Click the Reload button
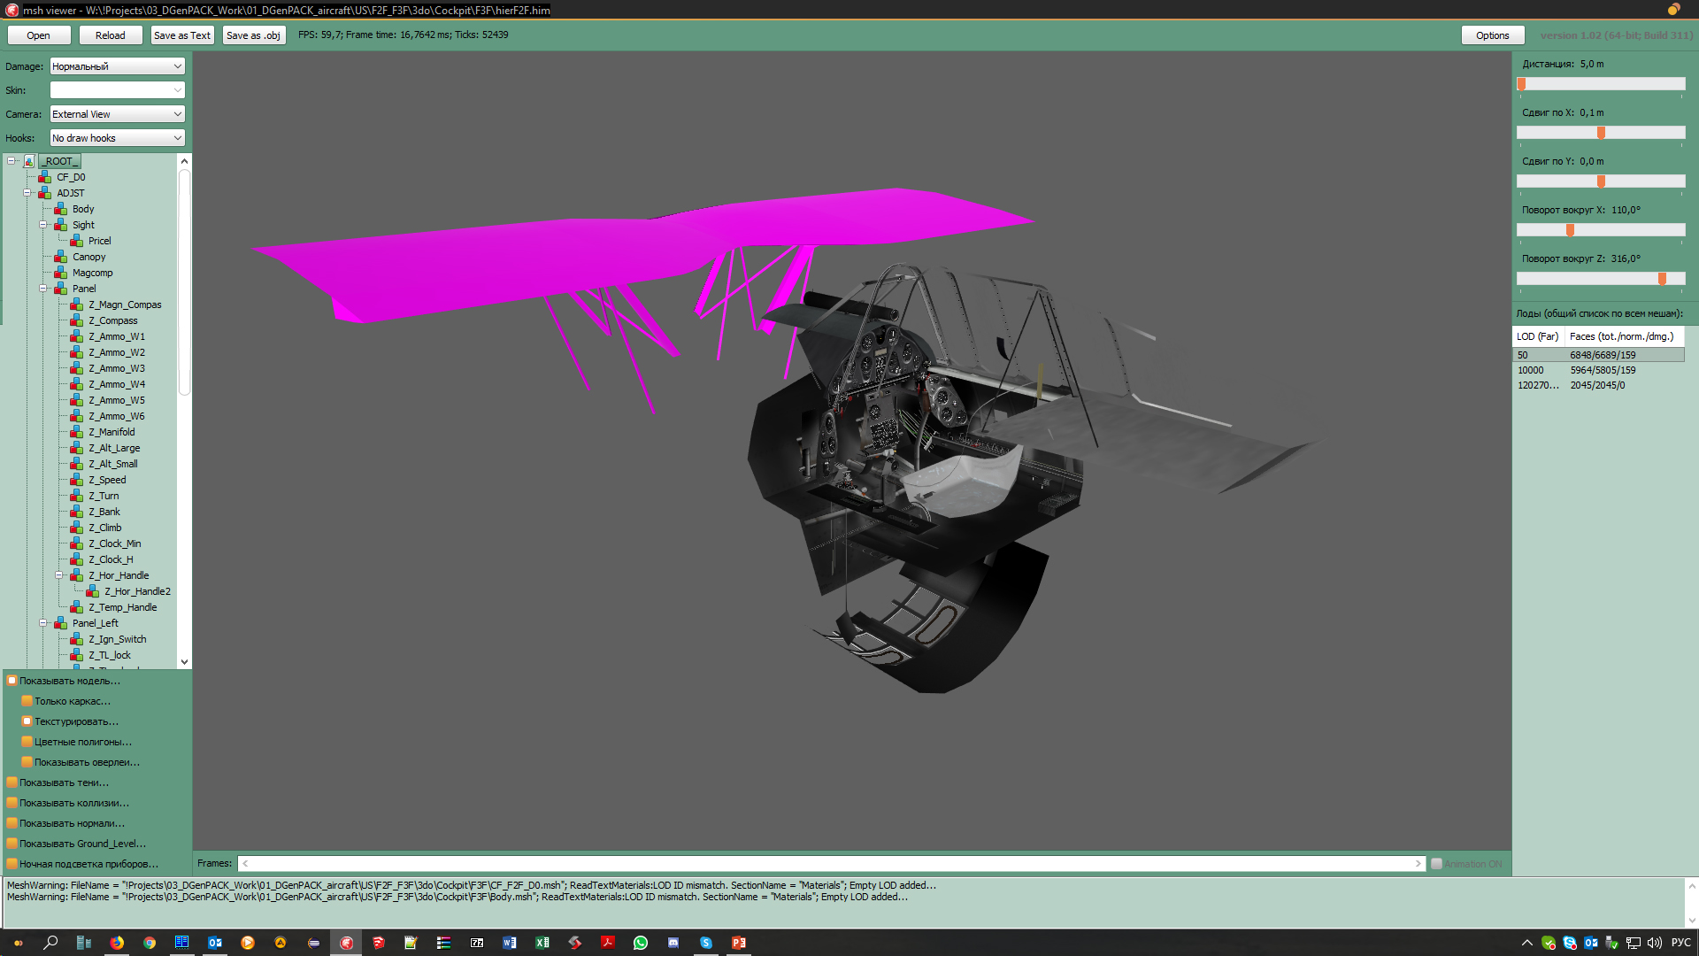The image size is (1699, 956). tap(111, 35)
